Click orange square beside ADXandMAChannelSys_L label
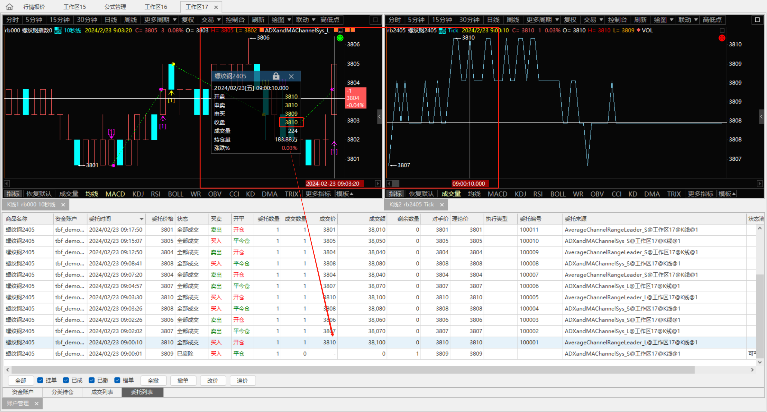 [261, 30]
